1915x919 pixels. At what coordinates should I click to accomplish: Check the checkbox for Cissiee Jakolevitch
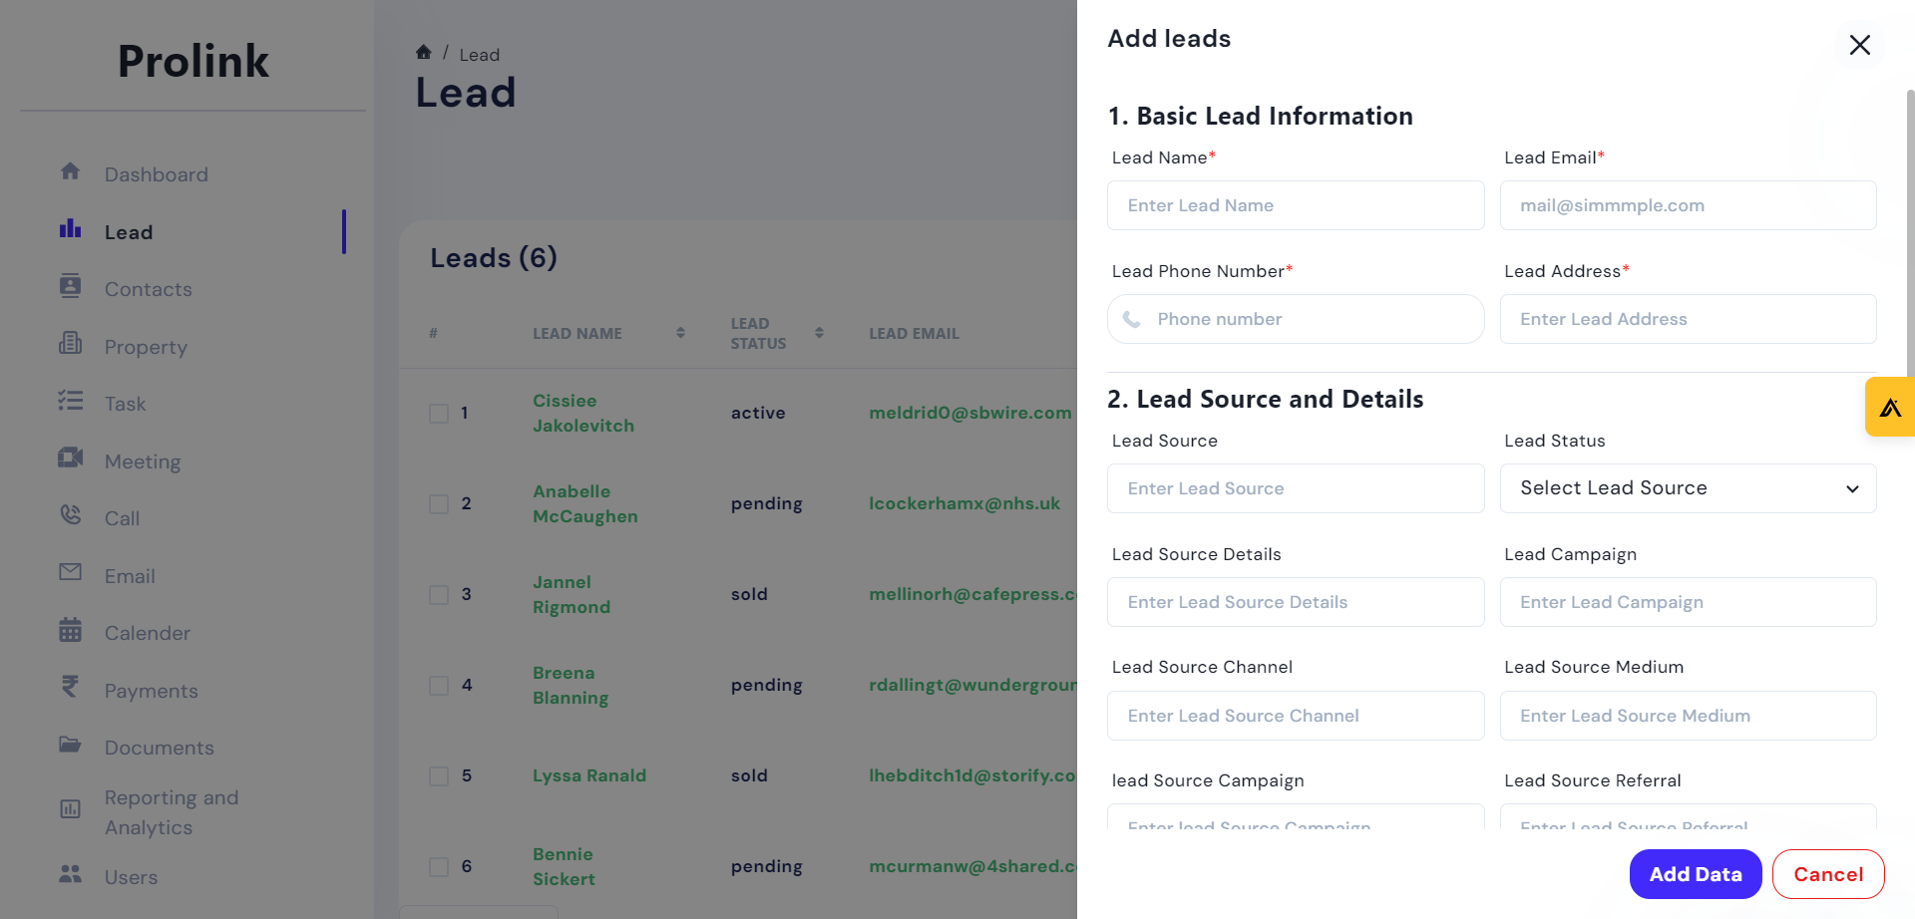pos(439,413)
